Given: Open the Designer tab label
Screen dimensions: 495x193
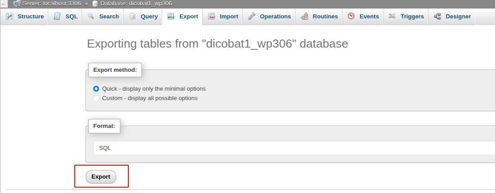Looking at the screenshot, I should click(x=458, y=16).
